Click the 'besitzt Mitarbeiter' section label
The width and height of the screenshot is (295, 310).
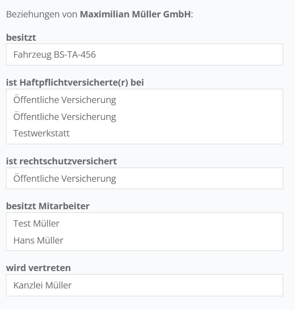[48, 206]
